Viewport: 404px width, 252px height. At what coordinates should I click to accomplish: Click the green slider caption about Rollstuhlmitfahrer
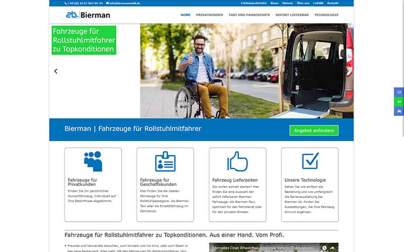point(84,40)
